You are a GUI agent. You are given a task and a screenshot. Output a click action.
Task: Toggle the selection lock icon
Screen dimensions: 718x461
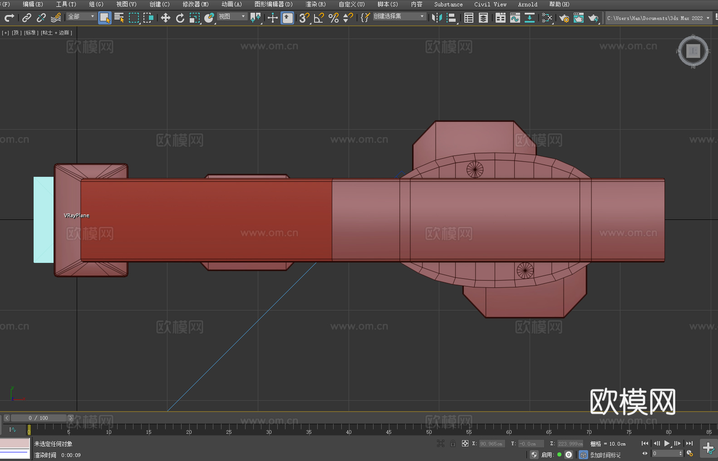click(453, 443)
